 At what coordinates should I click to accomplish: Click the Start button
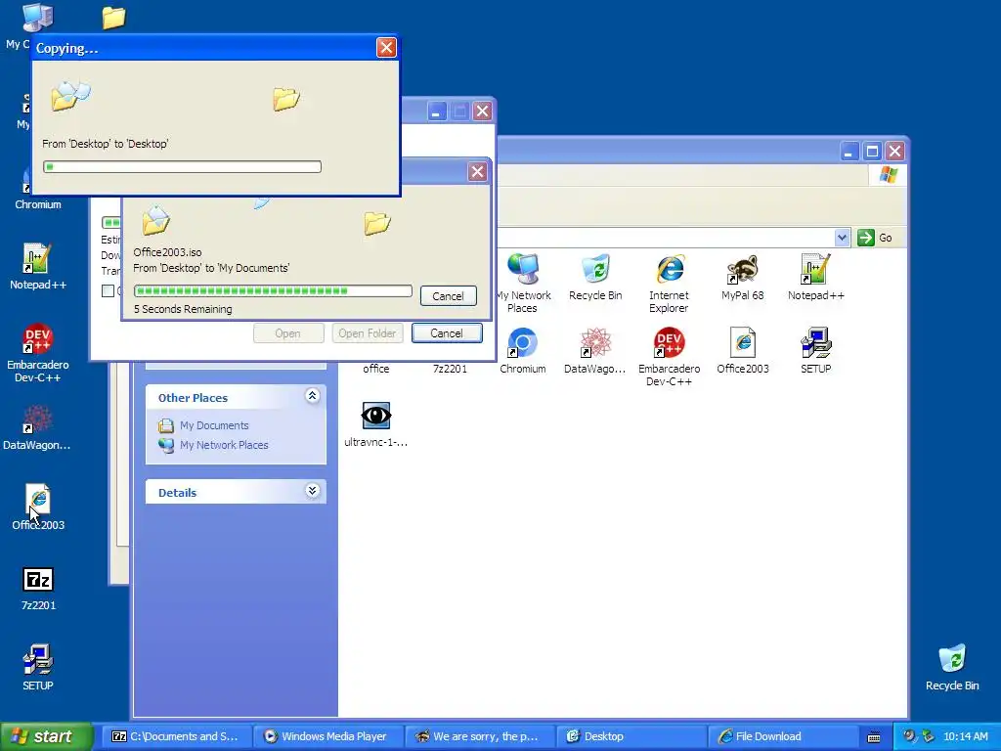click(x=46, y=737)
